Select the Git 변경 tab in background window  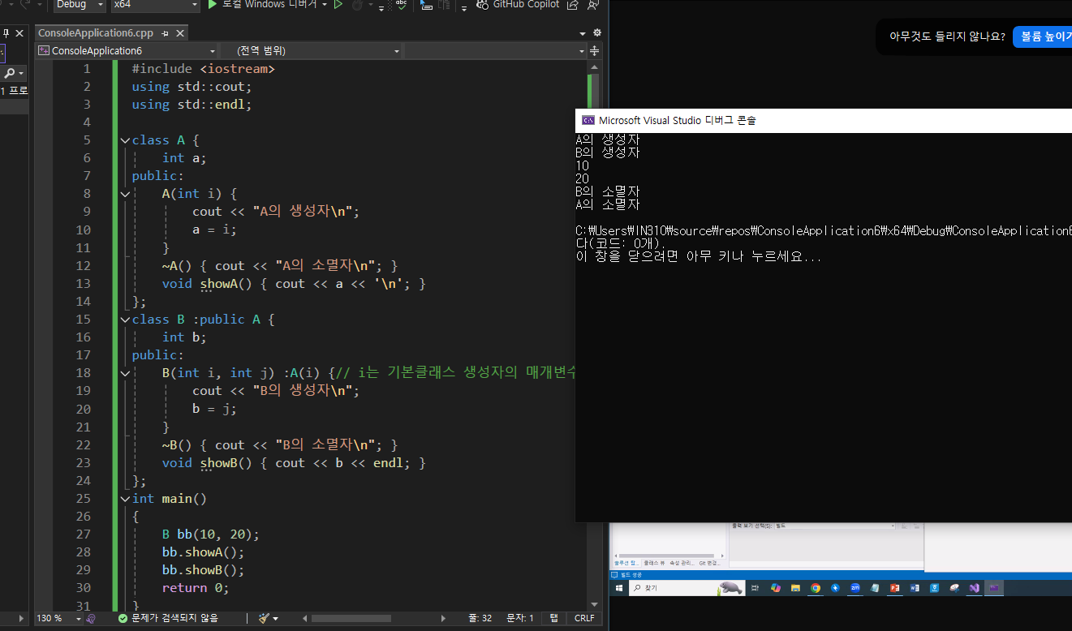709,563
